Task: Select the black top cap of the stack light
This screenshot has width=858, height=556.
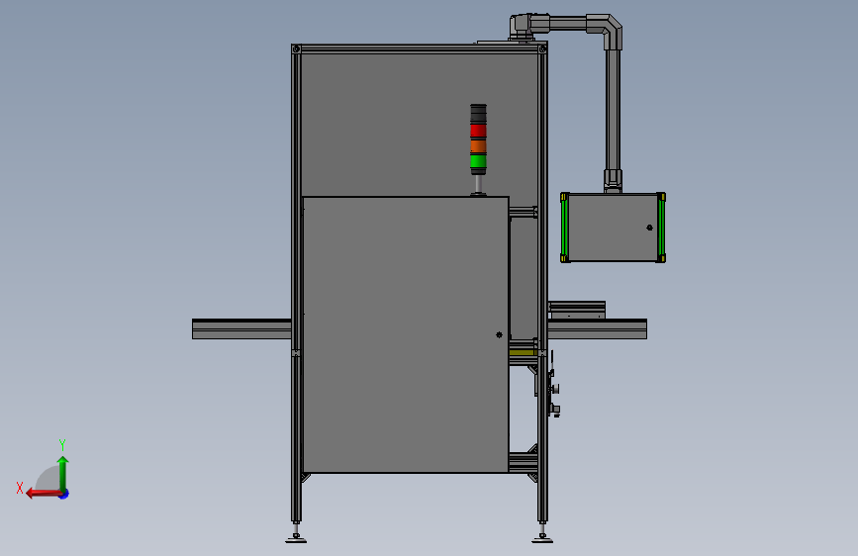Action: (478, 113)
